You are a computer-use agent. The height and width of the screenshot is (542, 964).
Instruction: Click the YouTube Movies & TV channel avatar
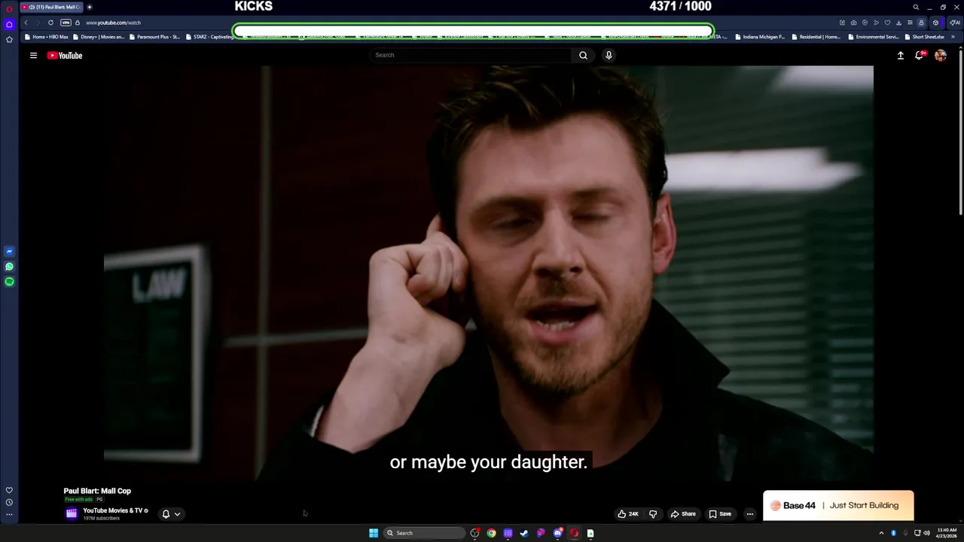point(72,513)
